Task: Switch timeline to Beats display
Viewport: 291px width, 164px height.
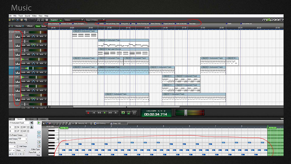Action: tap(44, 26)
